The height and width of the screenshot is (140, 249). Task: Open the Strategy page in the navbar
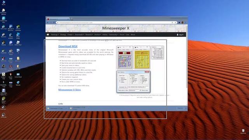[63, 35]
